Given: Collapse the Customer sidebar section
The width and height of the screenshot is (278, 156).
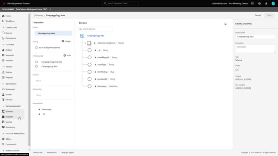Looking at the screenshot, I should tap(3, 45).
